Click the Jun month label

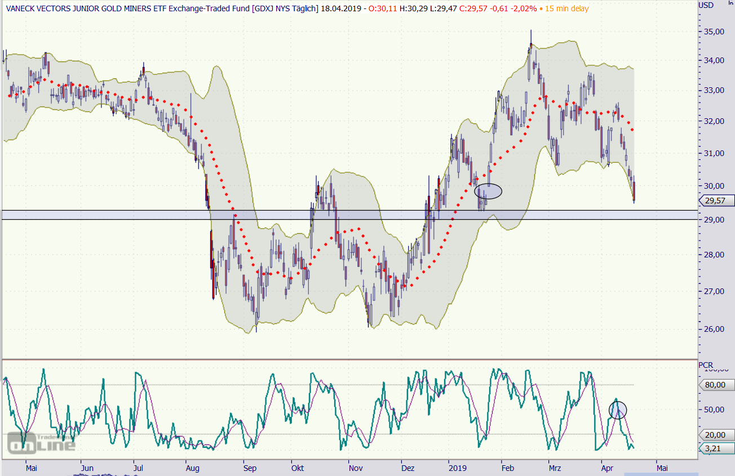(x=87, y=468)
